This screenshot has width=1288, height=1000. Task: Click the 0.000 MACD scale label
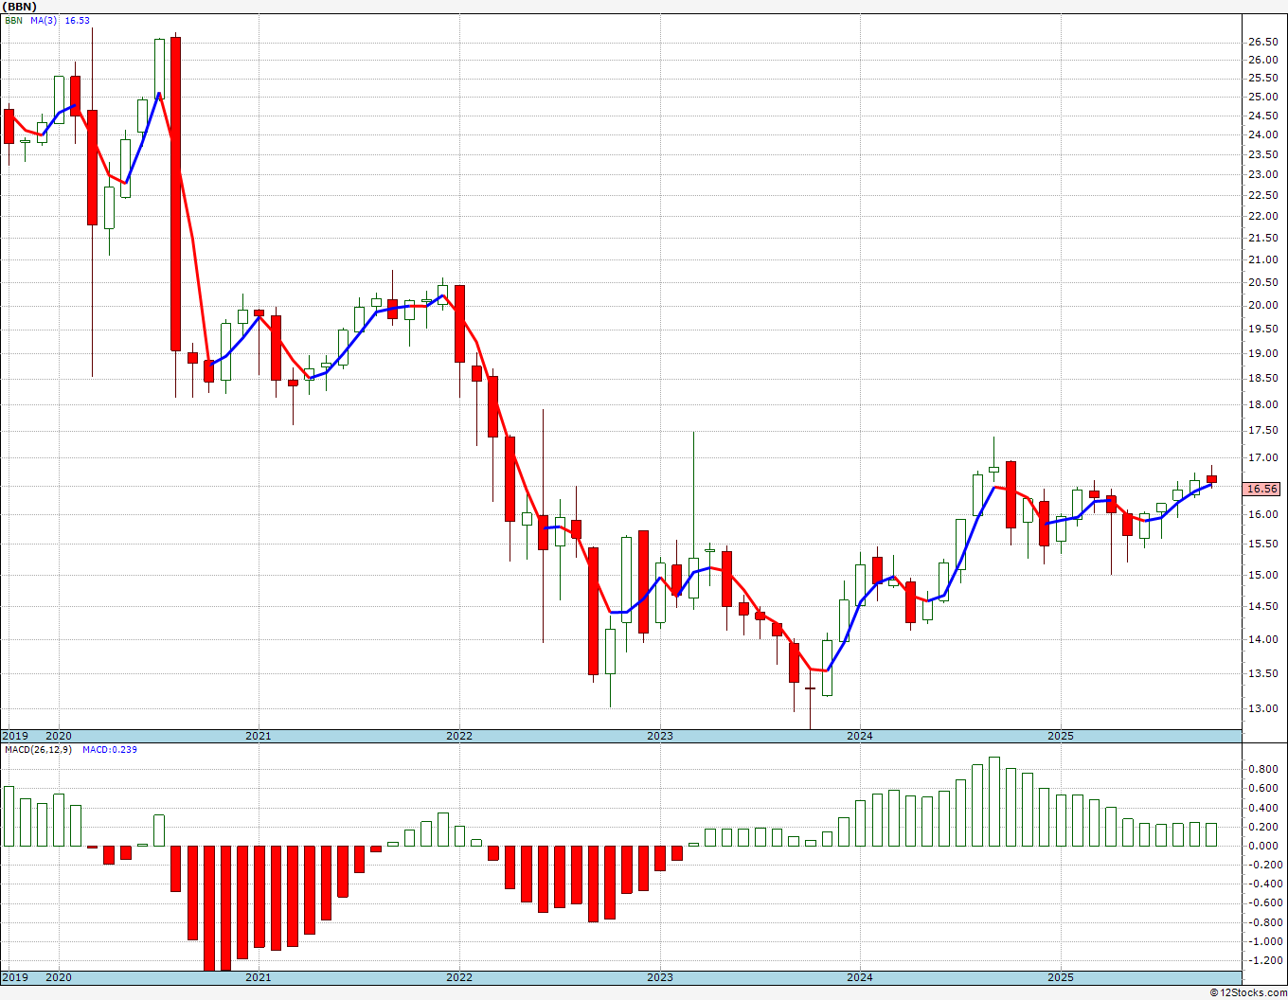tap(1262, 846)
